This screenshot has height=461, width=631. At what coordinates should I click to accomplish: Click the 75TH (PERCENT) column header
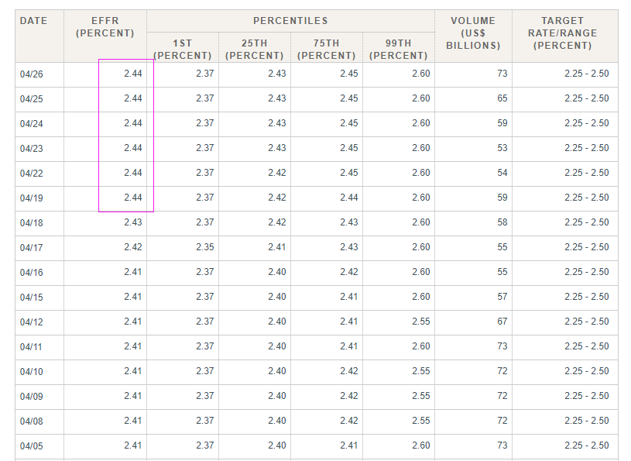click(326, 50)
